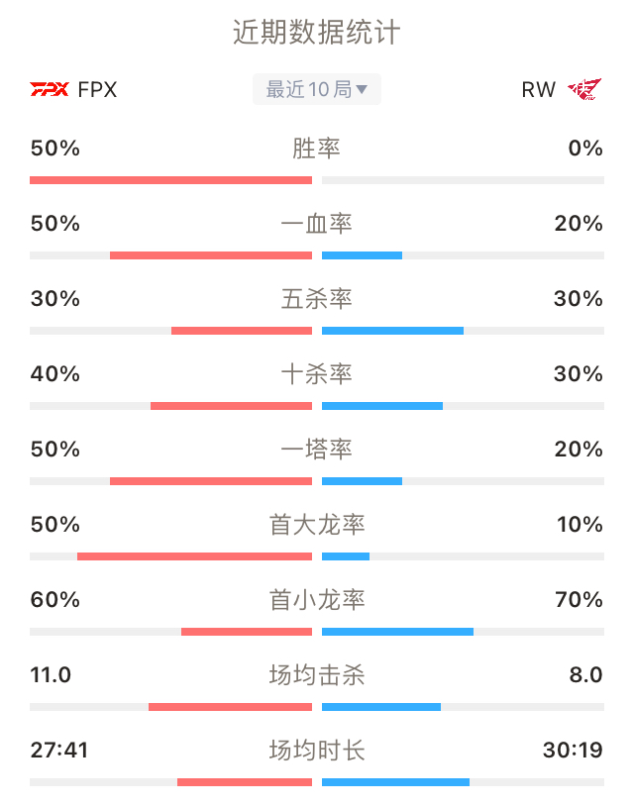Click RW 70% 首小龙率 value

tap(579, 599)
